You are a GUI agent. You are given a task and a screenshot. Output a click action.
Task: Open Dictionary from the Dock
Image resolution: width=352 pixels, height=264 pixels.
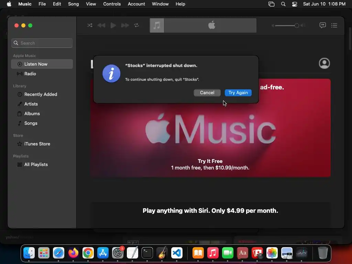click(242, 253)
